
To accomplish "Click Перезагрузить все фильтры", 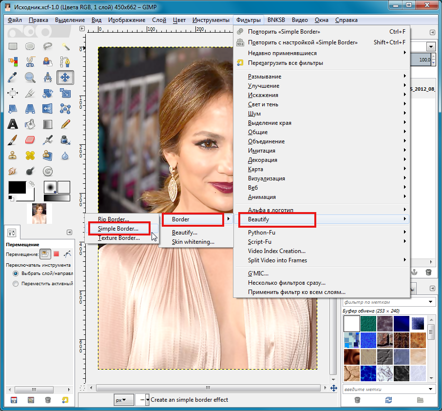I will pos(321,63).
